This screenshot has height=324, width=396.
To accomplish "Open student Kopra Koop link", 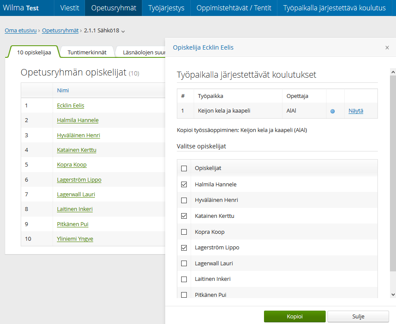I will tap(72, 165).
